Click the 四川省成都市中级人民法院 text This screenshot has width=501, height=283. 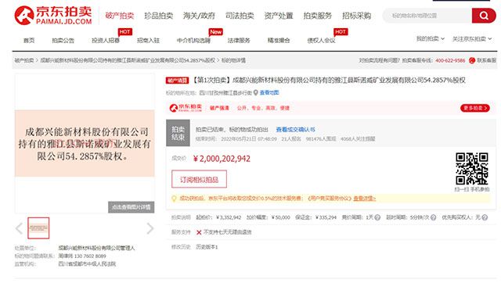(x=87, y=264)
